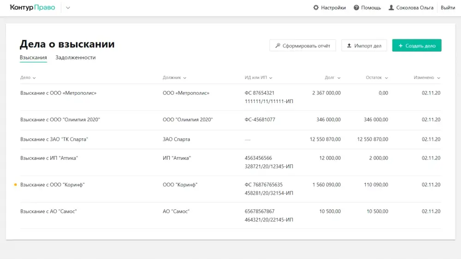Click the upload icon on Импорт дел

(x=349, y=46)
